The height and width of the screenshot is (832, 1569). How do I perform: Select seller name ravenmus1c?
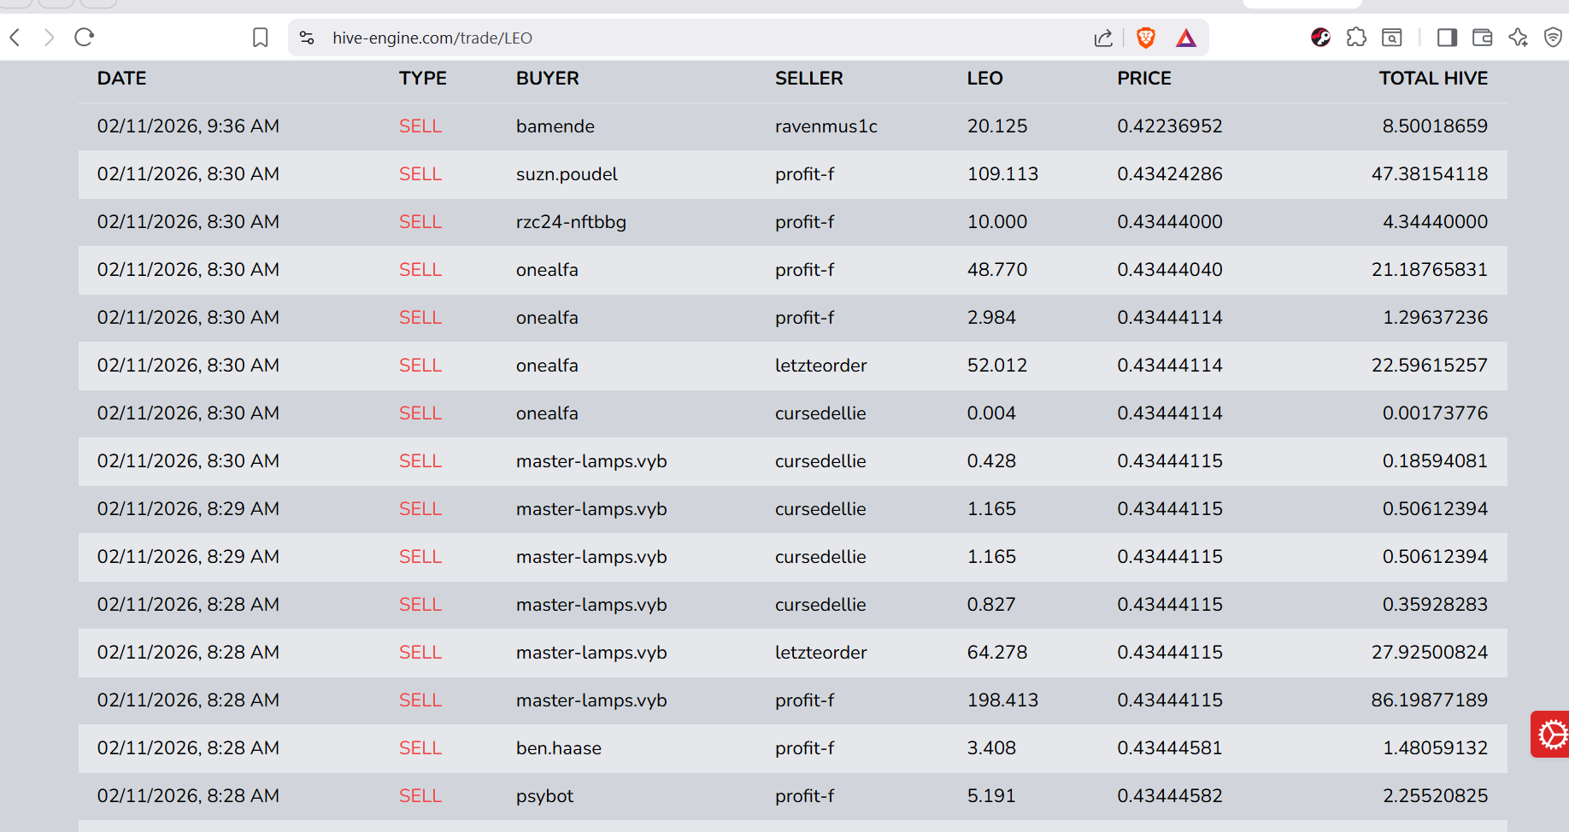[826, 126]
